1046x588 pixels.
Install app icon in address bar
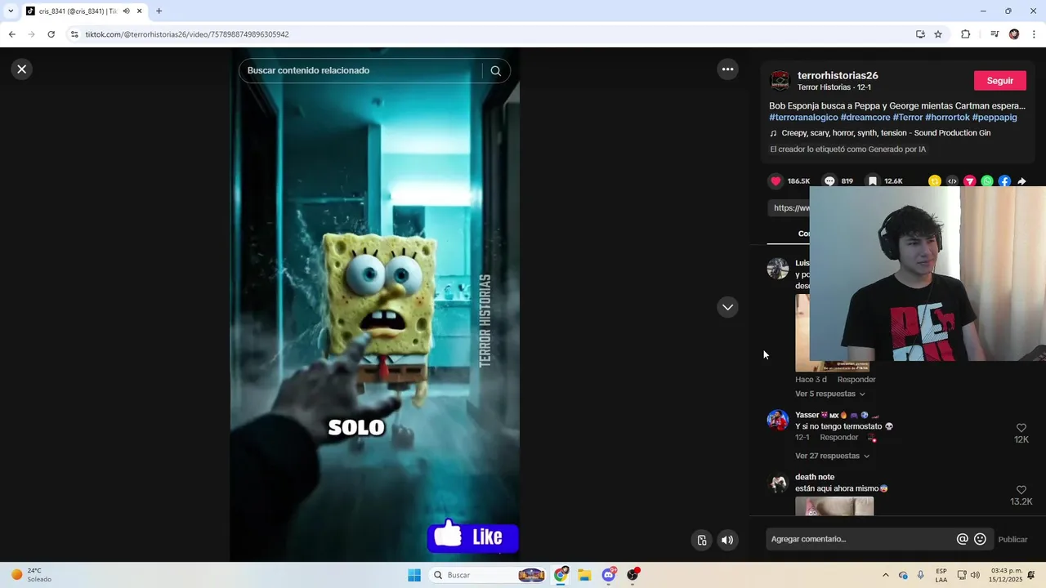pyautogui.click(x=920, y=34)
